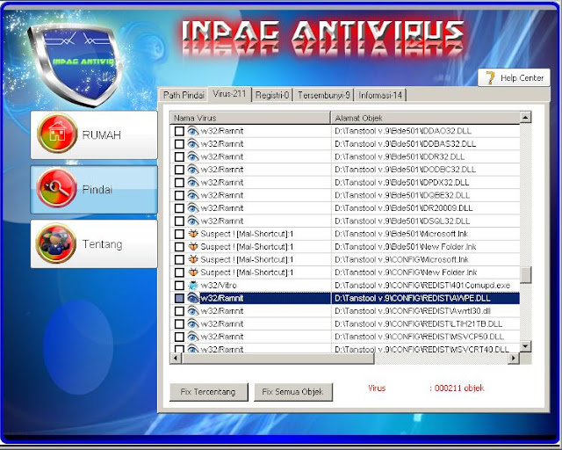Click the horizontal scrollbar left arrow
Viewport: 562px width, 450px height.
[176, 358]
